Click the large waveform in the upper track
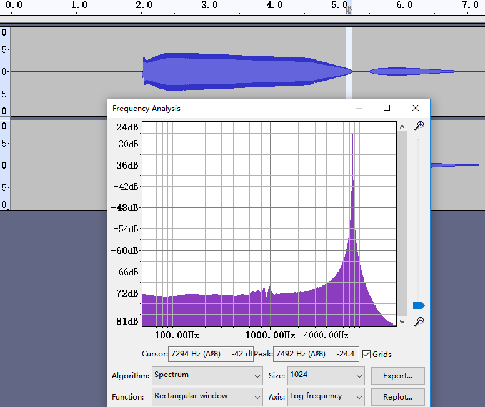Viewport: 485px width, 407px height. pos(247,72)
